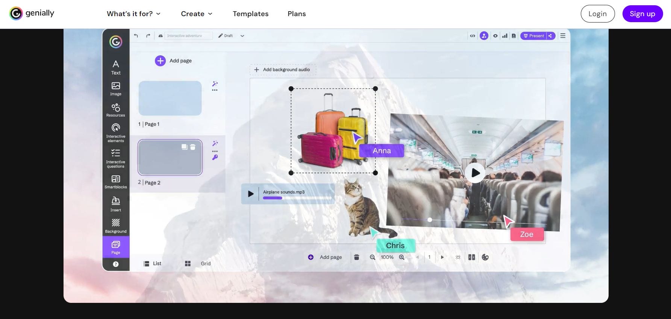The image size is (671, 319).
Task: Open the Background panel
Action: 116,226
